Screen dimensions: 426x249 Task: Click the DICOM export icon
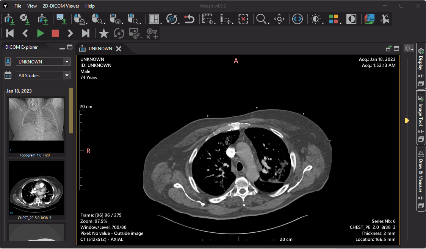(x=43, y=19)
